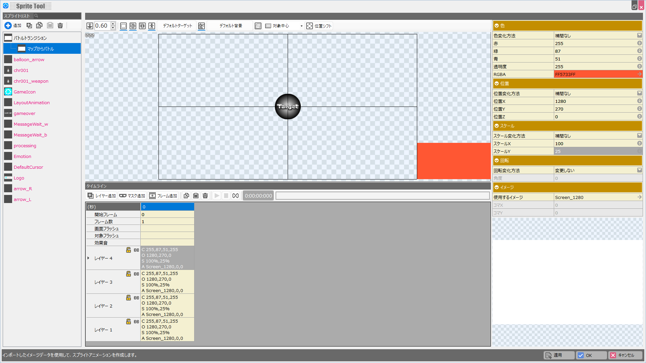Toggle the timeline loop playback icon
646x363 pixels.
tap(236, 196)
